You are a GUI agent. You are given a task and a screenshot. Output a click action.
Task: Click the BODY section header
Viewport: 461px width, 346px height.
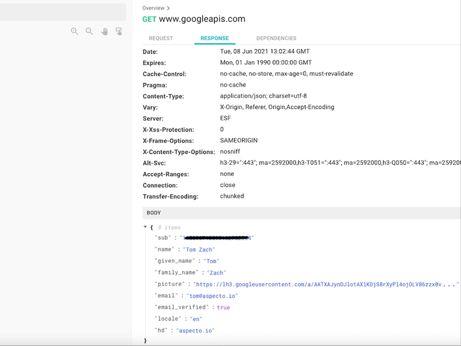(301, 213)
